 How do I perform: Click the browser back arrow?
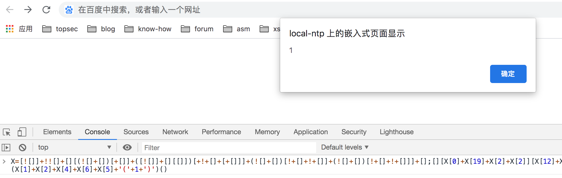pos(10,10)
